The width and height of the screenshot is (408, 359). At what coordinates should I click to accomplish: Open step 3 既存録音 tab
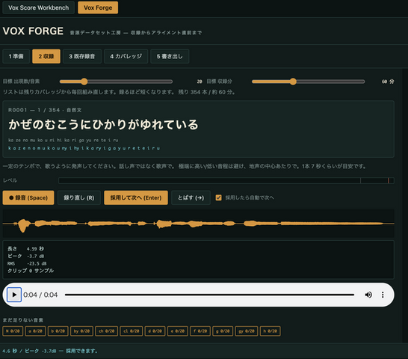pyautogui.click(x=82, y=56)
